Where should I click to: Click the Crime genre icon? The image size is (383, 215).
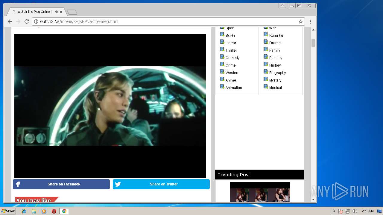(222, 64)
